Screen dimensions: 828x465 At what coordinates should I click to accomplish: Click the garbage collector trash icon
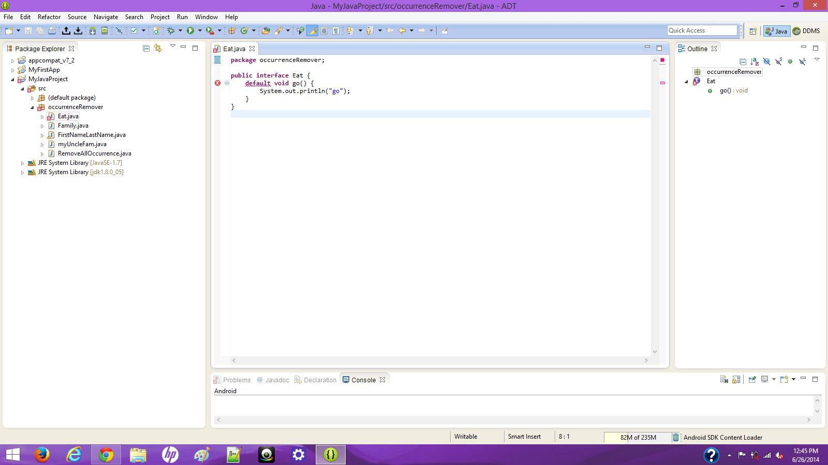[x=676, y=437]
